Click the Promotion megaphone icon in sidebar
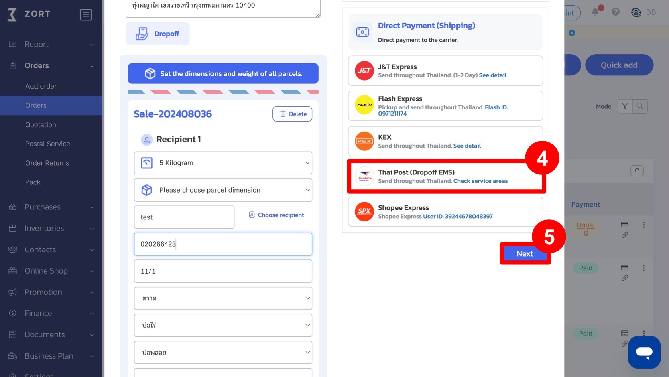The image size is (669, 377). [12, 292]
